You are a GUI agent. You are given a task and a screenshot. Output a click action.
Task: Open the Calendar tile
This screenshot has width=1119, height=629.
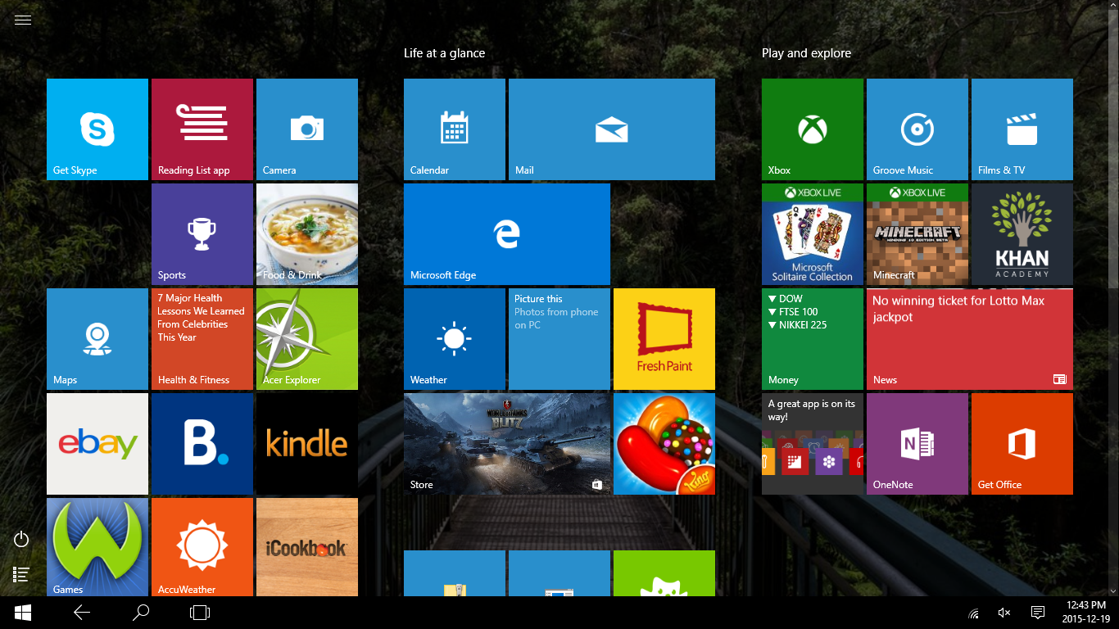coord(455,129)
